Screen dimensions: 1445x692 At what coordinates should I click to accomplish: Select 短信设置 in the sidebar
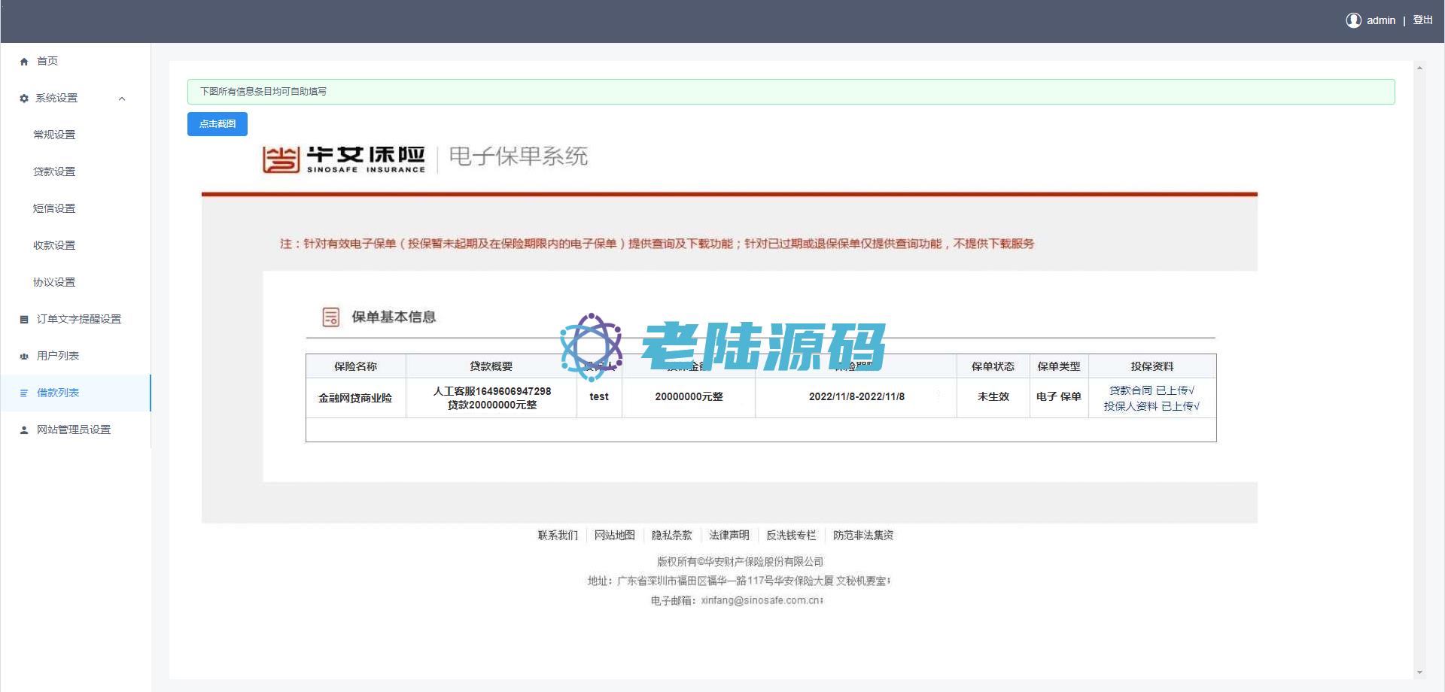(54, 208)
